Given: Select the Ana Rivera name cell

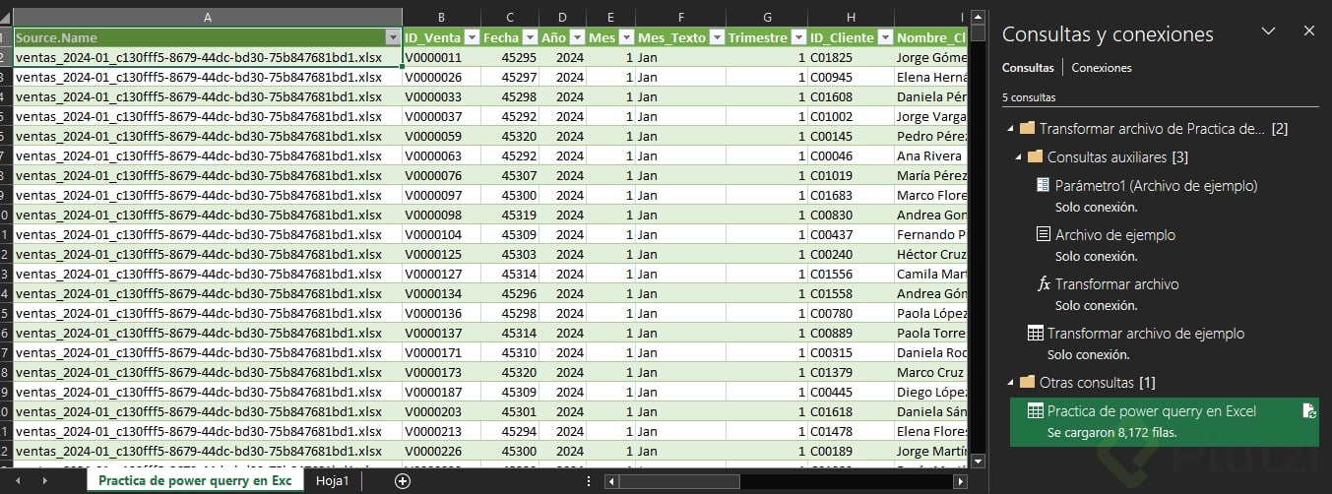Looking at the screenshot, I should [930, 156].
